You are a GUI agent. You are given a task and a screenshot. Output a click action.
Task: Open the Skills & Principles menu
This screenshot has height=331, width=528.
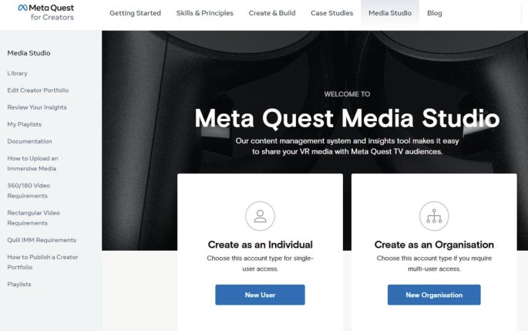pos(205,13)
